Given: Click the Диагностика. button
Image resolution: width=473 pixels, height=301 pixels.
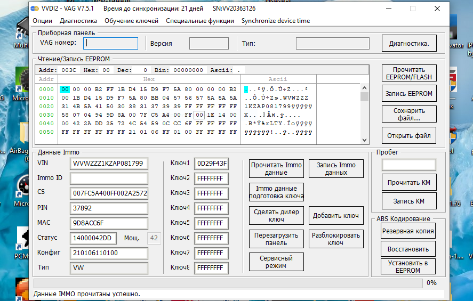Looking at the screenshot, I should click(409, 43).
